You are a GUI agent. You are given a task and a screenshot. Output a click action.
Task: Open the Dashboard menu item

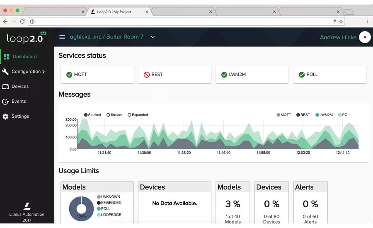27,57
